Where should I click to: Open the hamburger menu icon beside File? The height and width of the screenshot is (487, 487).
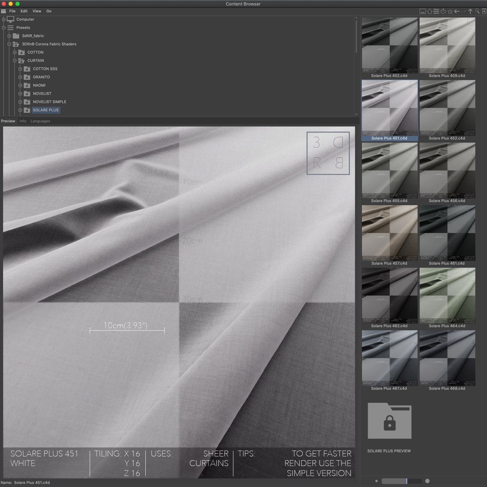tap(3, 11)
